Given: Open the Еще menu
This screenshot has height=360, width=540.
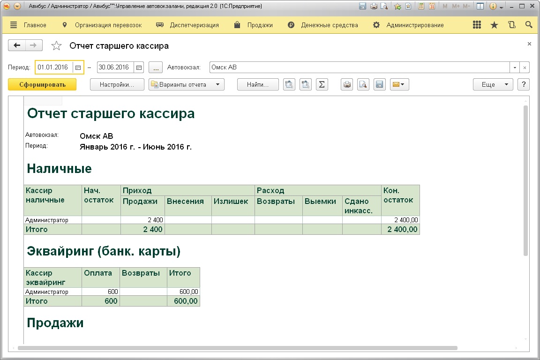Looking at the screenshot, I should [x=493, y=85].
